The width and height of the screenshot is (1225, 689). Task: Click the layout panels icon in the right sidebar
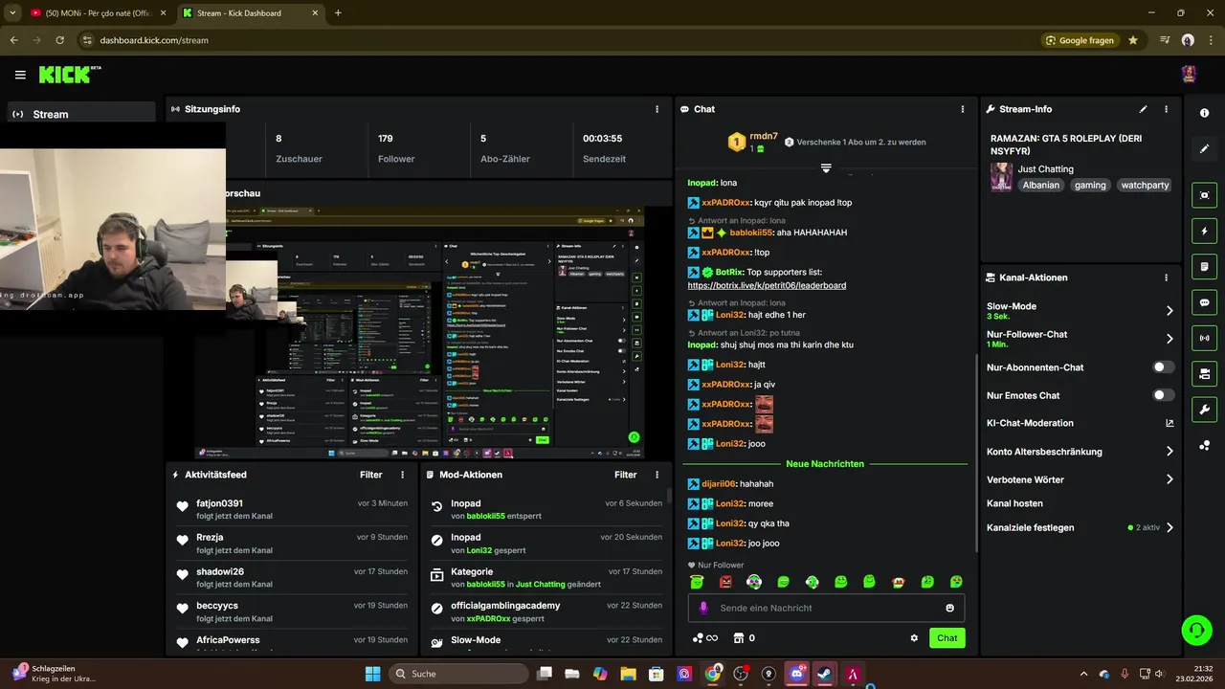[1204, 373]
